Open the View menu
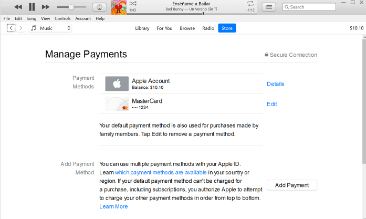Viewport: 366px width, 219px height. [45, 18]
